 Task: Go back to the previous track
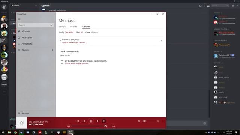click(x=84, y=121)
